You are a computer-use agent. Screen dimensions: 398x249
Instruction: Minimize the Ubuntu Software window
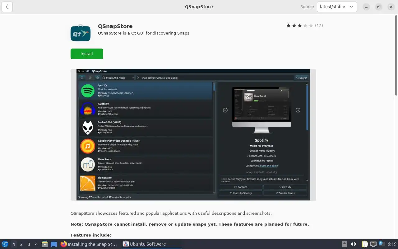tap(366, 7)
